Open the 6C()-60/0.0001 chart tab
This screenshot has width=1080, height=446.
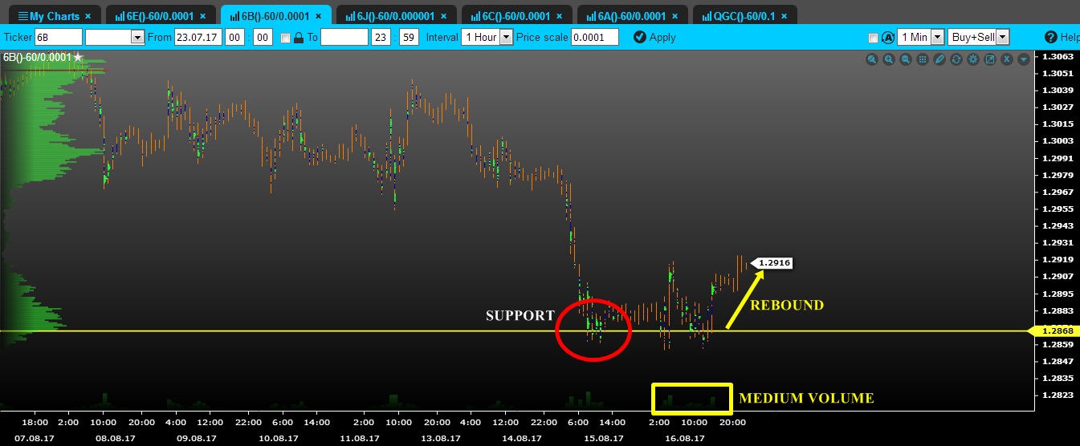point(517,15)
